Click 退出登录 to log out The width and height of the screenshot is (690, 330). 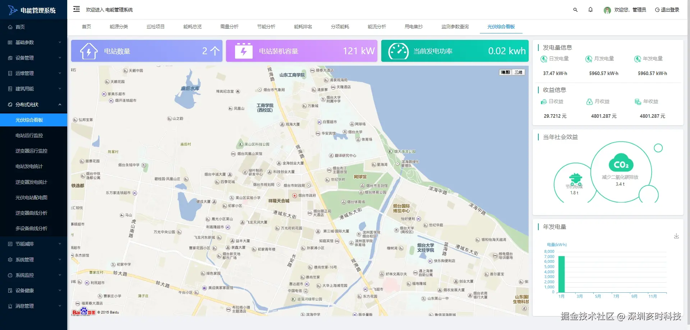667,10
